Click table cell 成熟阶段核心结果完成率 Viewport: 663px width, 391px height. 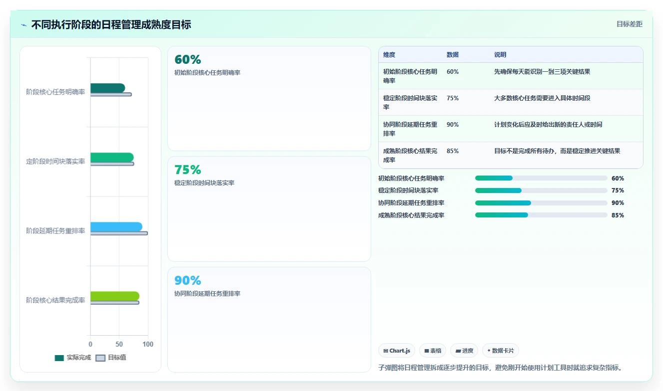point(410,155)
